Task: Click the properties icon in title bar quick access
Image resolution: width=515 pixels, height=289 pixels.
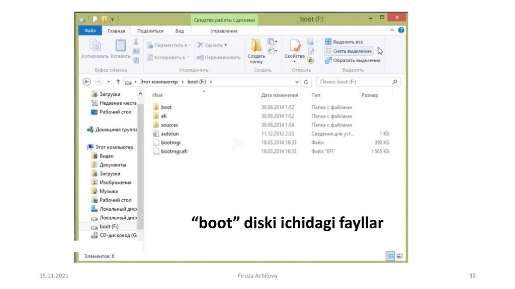Action: pyautogui.click(x=95, y=20)
